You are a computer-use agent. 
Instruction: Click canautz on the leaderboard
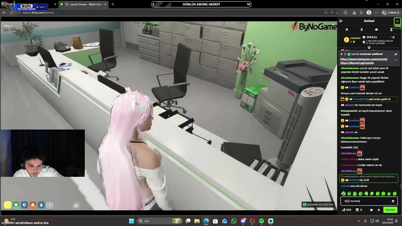(x=355, y=38)
